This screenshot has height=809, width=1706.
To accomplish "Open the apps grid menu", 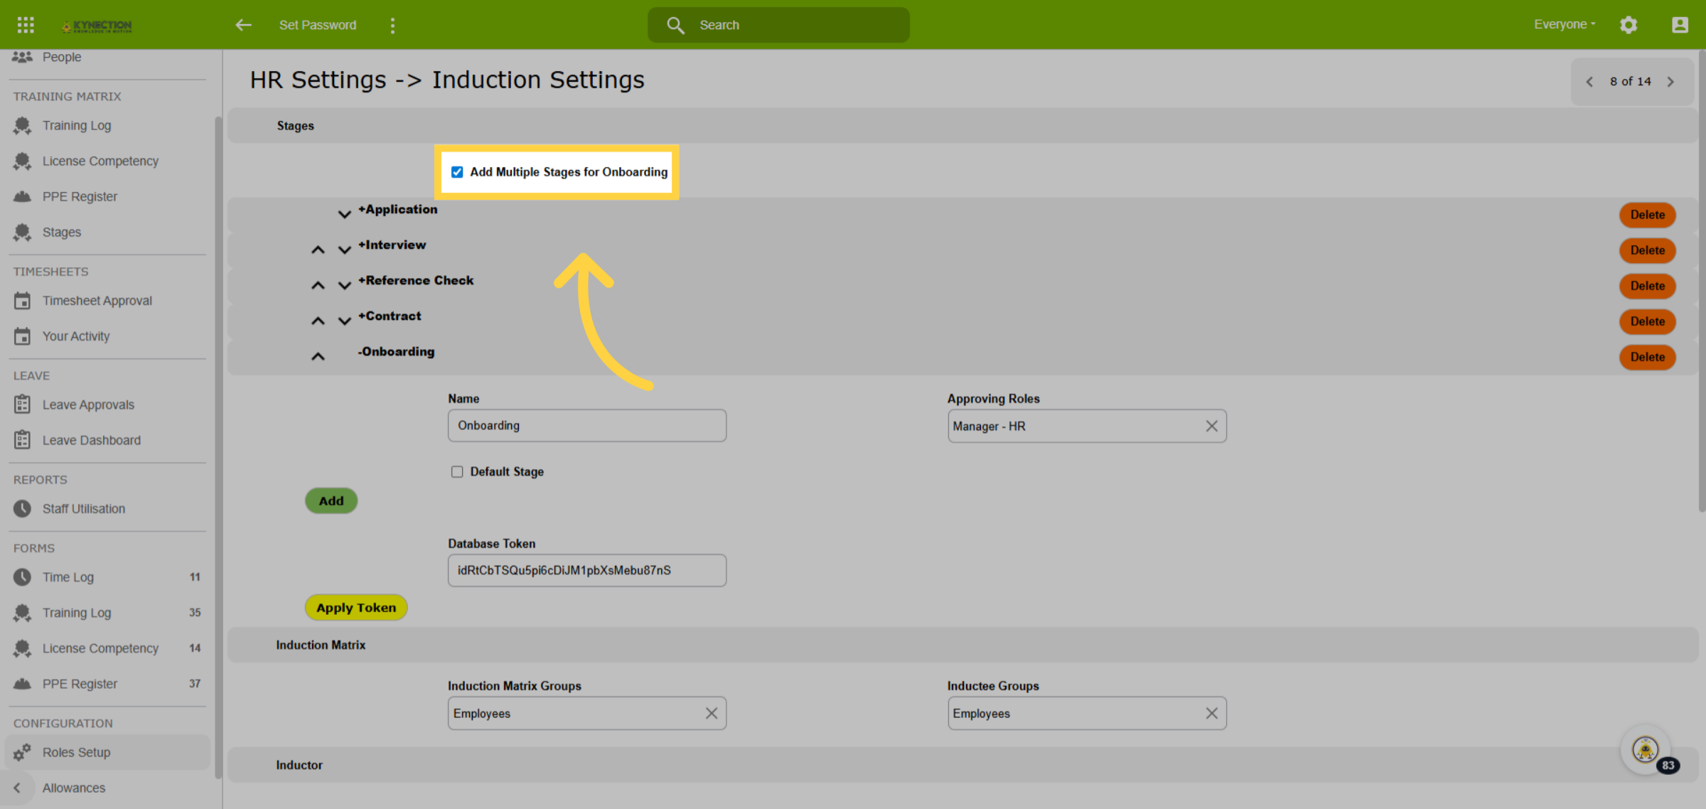I will click(26, 25).
